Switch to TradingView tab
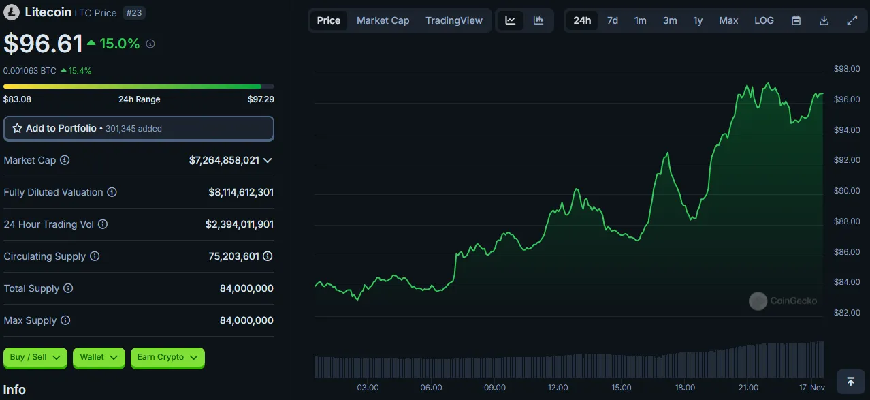Viewport: 870px width, 400px height. click(454, 20)
